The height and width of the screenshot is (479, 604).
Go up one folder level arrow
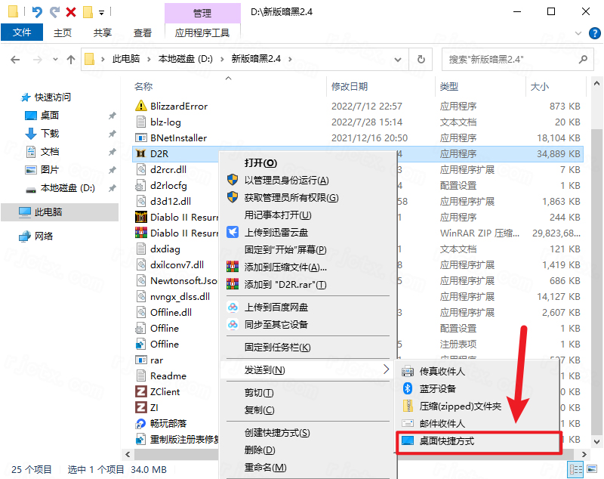[x=71, y=60]
